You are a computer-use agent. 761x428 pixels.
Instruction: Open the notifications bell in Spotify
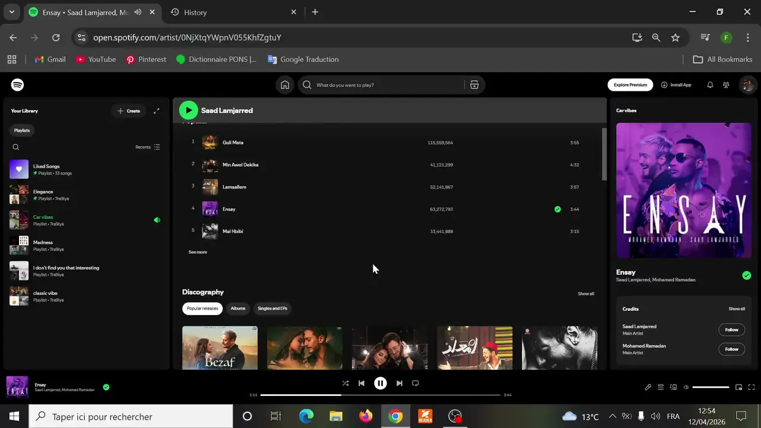[710, 85]
